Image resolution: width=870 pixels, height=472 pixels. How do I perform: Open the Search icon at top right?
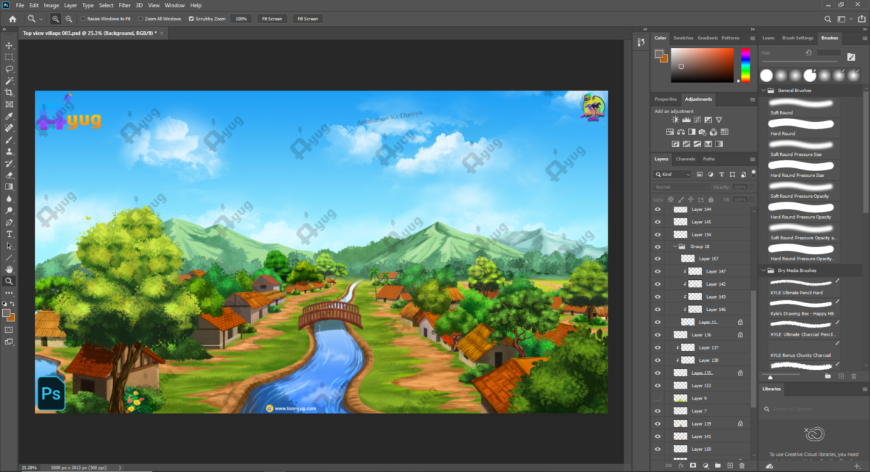pos(829,19)
